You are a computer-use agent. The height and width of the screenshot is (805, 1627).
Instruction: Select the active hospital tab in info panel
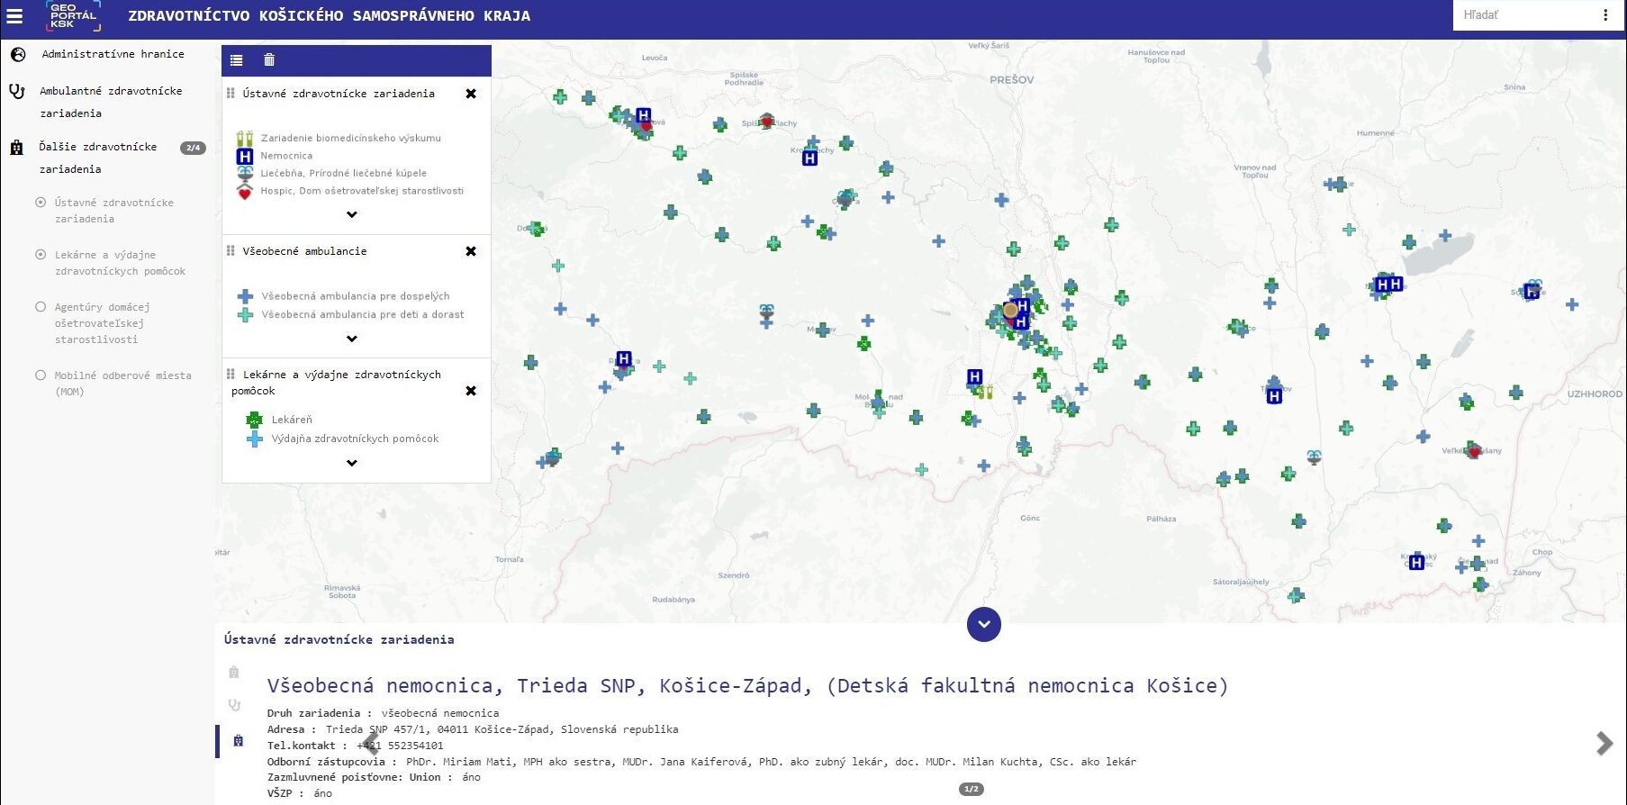pos(238,740)
